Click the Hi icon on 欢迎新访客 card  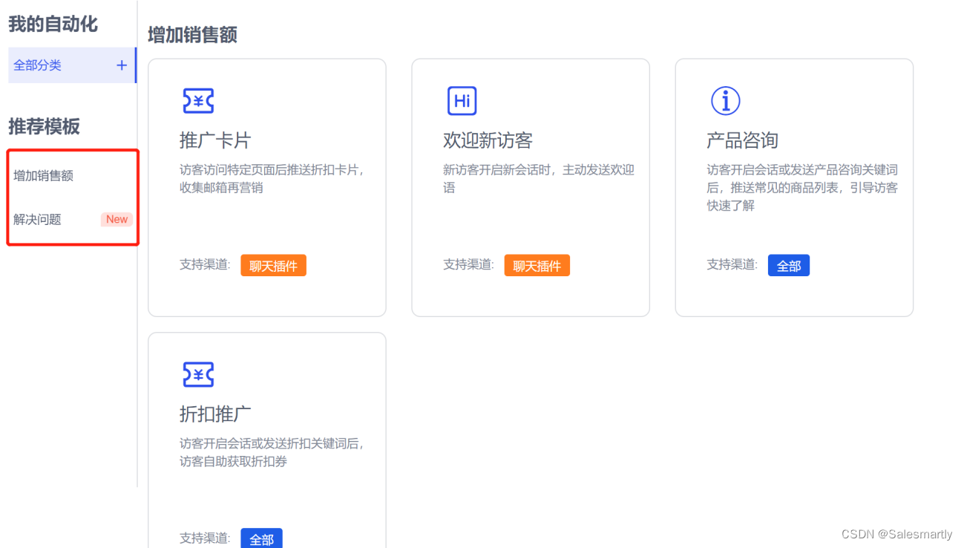coord(462,101)
